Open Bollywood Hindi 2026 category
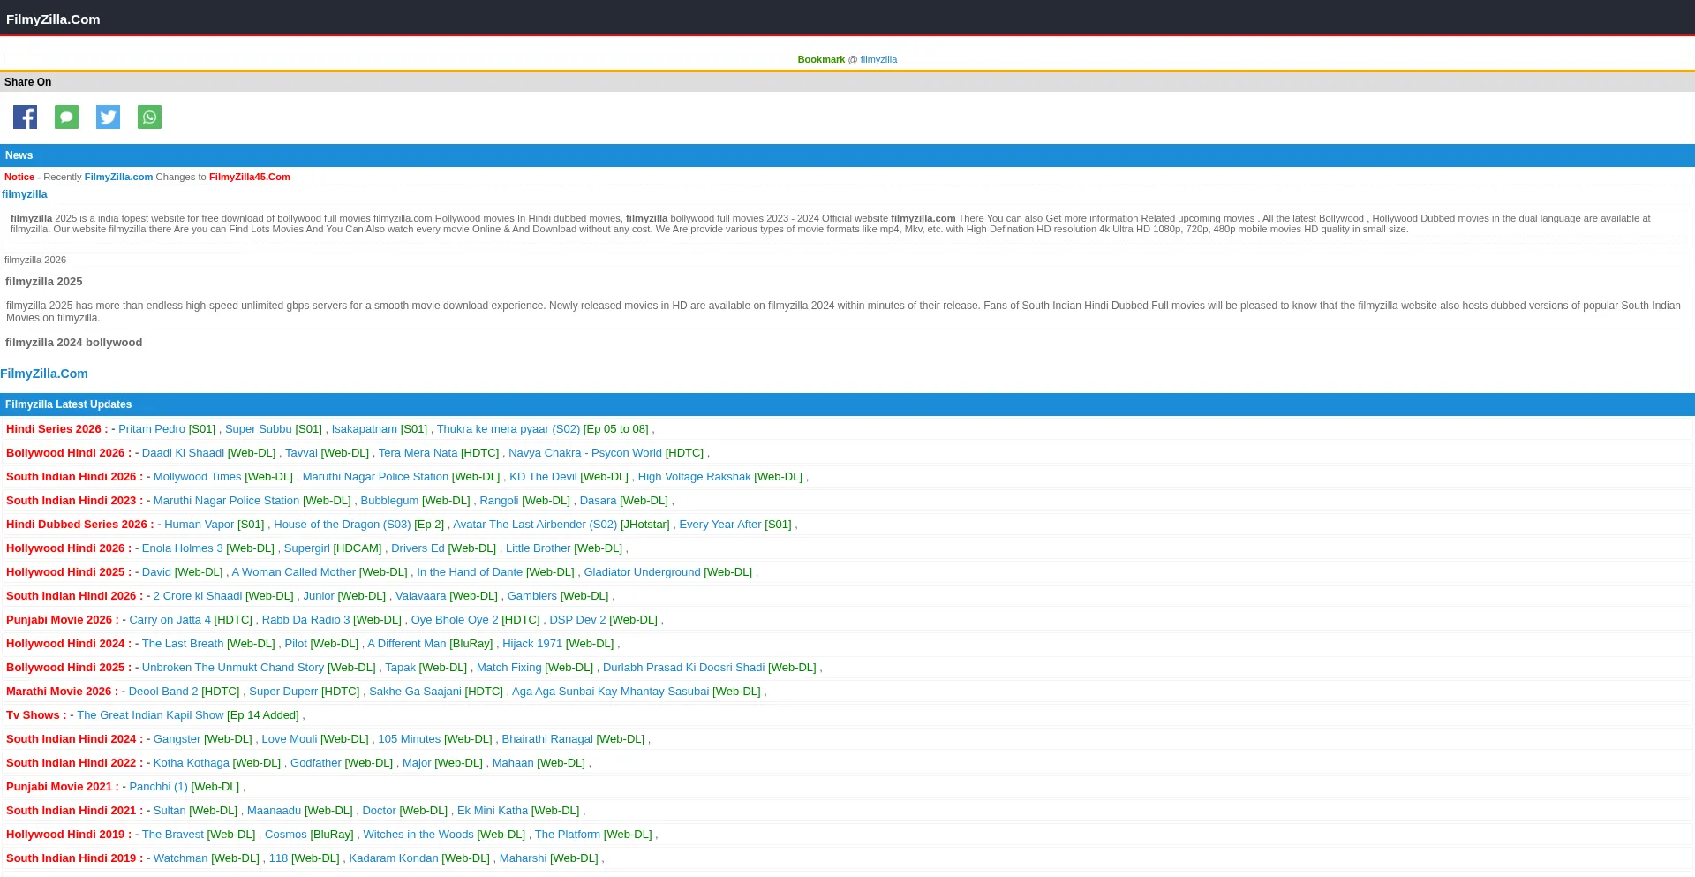Screen dimensions: 1695x877 coord(69,453)
